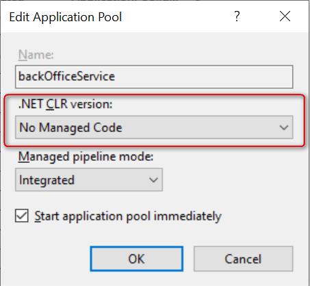Click the No Managed Code dropdown arrow
310x286 pixels.
pyautogui.click(x=284, y=127)
